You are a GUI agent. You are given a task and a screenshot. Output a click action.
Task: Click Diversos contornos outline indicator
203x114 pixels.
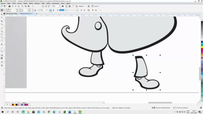point(180,108)
